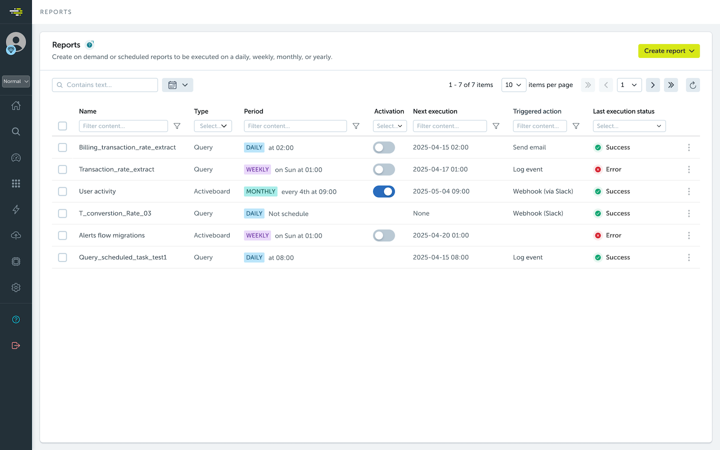The image size is (720, 450).
Task: Select the Lightning actions icon
Action: point(16,209)
